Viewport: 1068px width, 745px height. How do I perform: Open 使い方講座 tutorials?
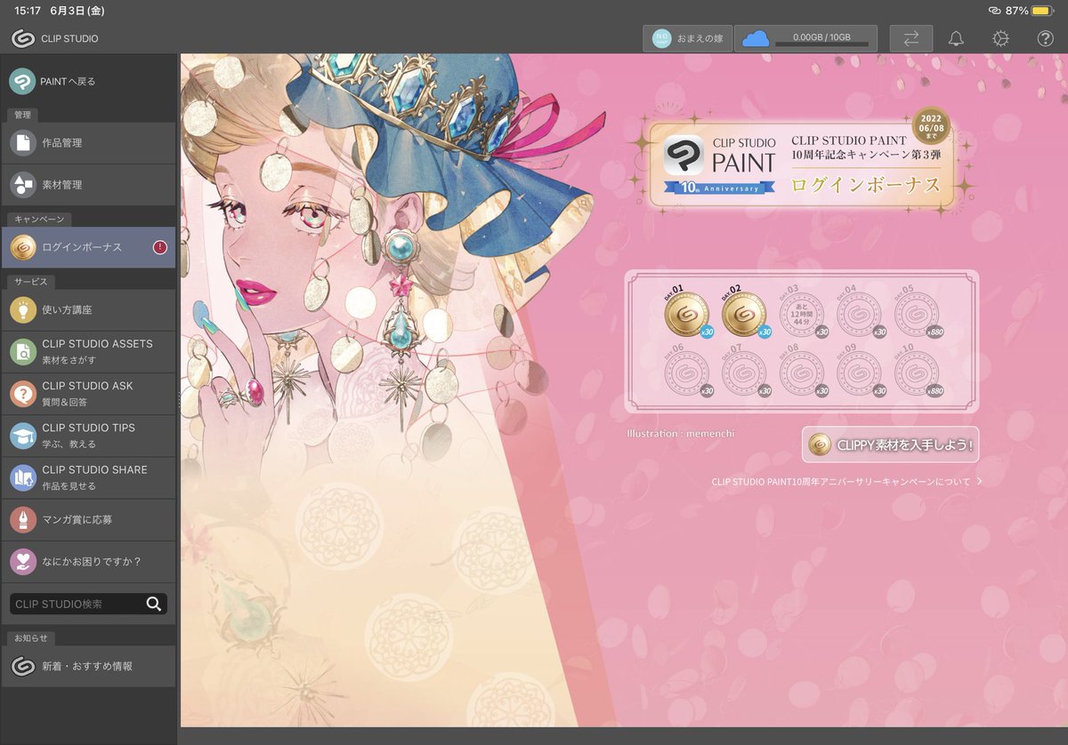[x=88, y=309]
